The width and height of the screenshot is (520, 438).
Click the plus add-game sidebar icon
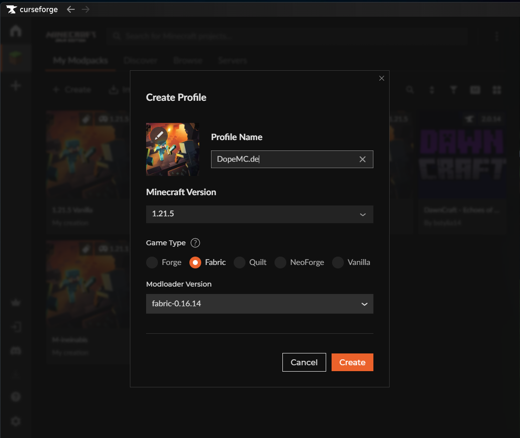(16, 86)
